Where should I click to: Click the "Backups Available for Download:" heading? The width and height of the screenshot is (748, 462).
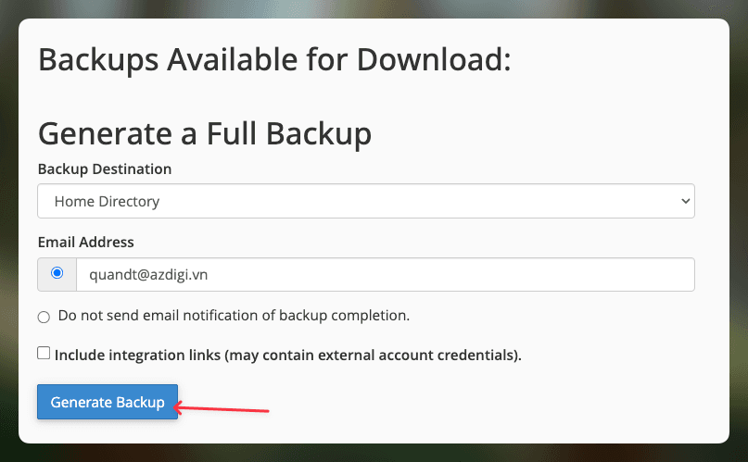(274, 61)
